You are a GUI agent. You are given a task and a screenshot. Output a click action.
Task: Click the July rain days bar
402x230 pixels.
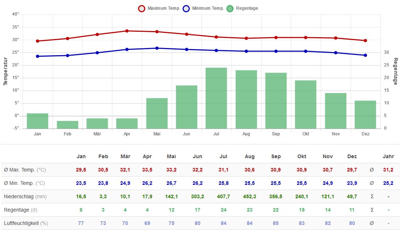216,98
